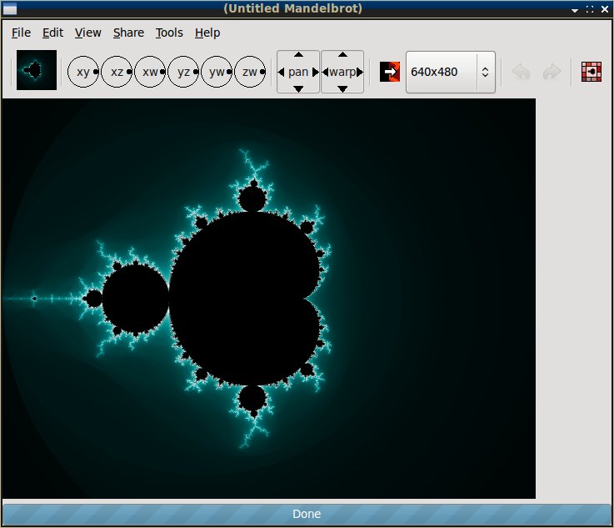Click the circular bulb left of the cardioid
Viewport: 614px width, 528px height.
pyautogui.click(x=136, y=299)
